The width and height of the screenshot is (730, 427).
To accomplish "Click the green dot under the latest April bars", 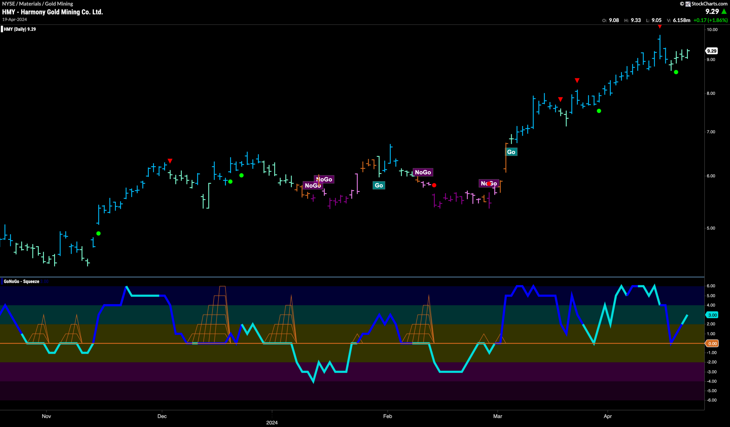I will tap(676, 72).
